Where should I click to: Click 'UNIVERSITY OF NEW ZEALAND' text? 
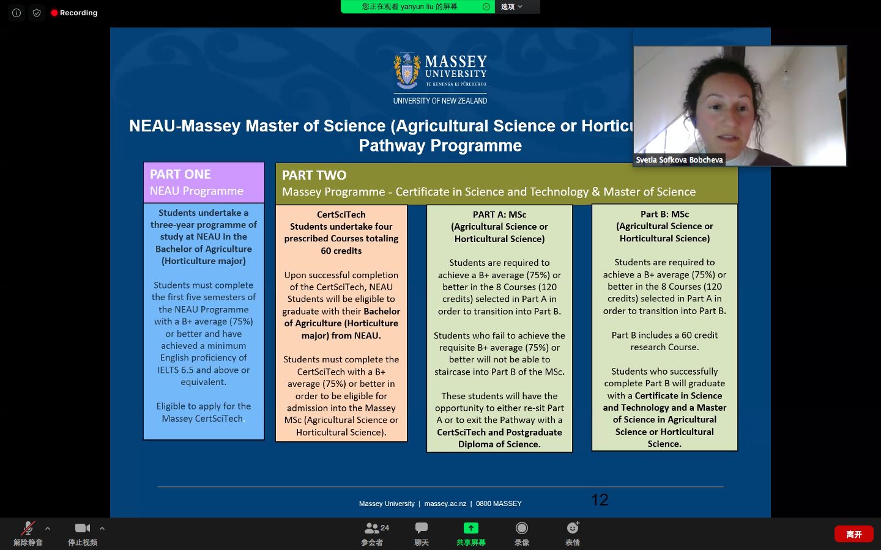(441, 101)
